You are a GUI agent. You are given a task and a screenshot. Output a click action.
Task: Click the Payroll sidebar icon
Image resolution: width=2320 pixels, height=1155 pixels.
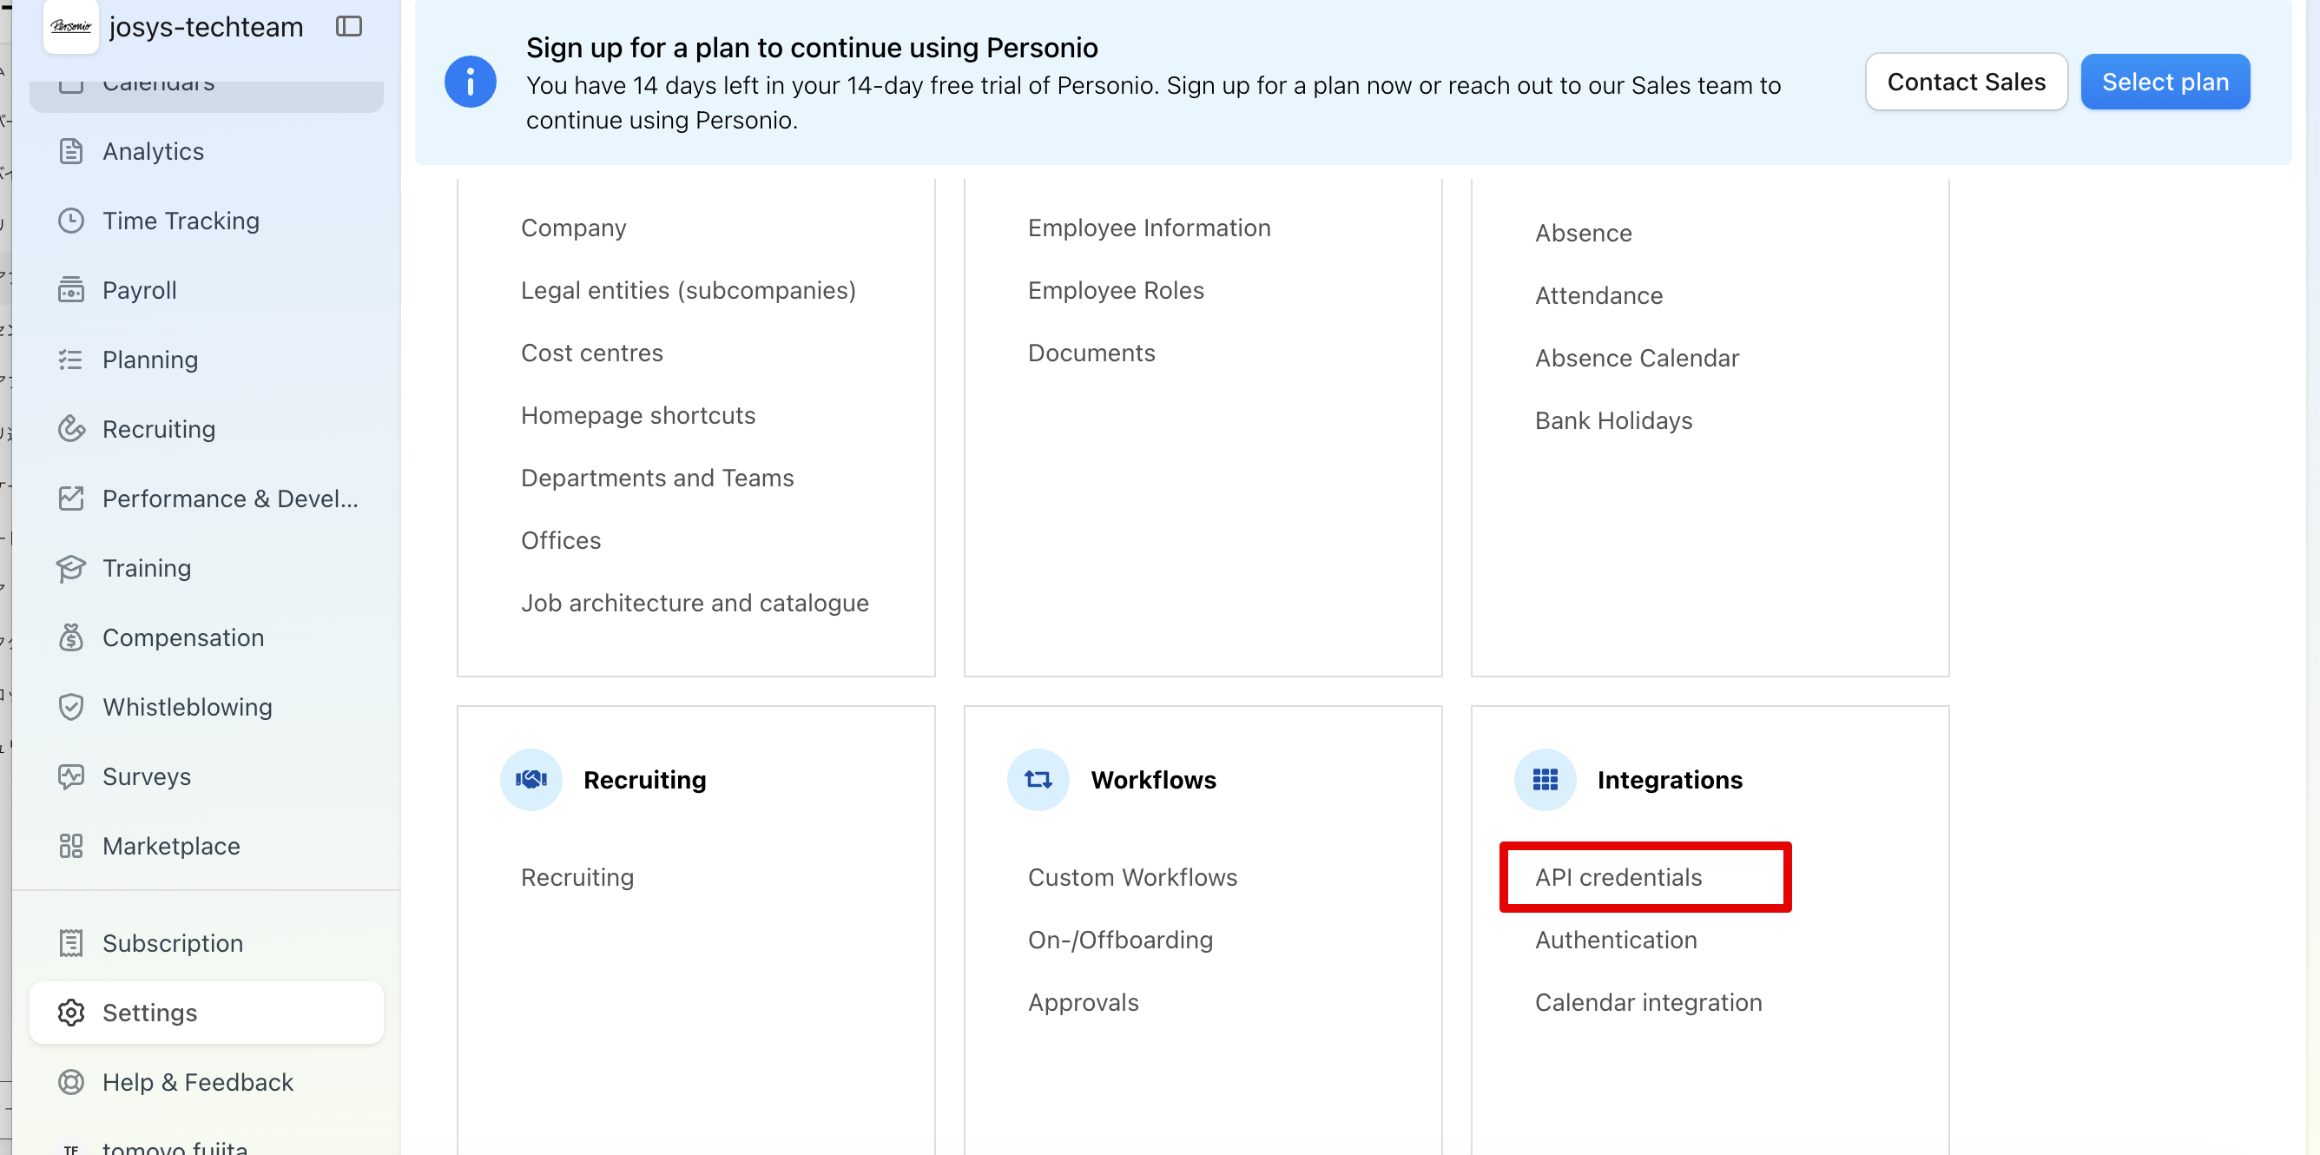coord(70,290)
